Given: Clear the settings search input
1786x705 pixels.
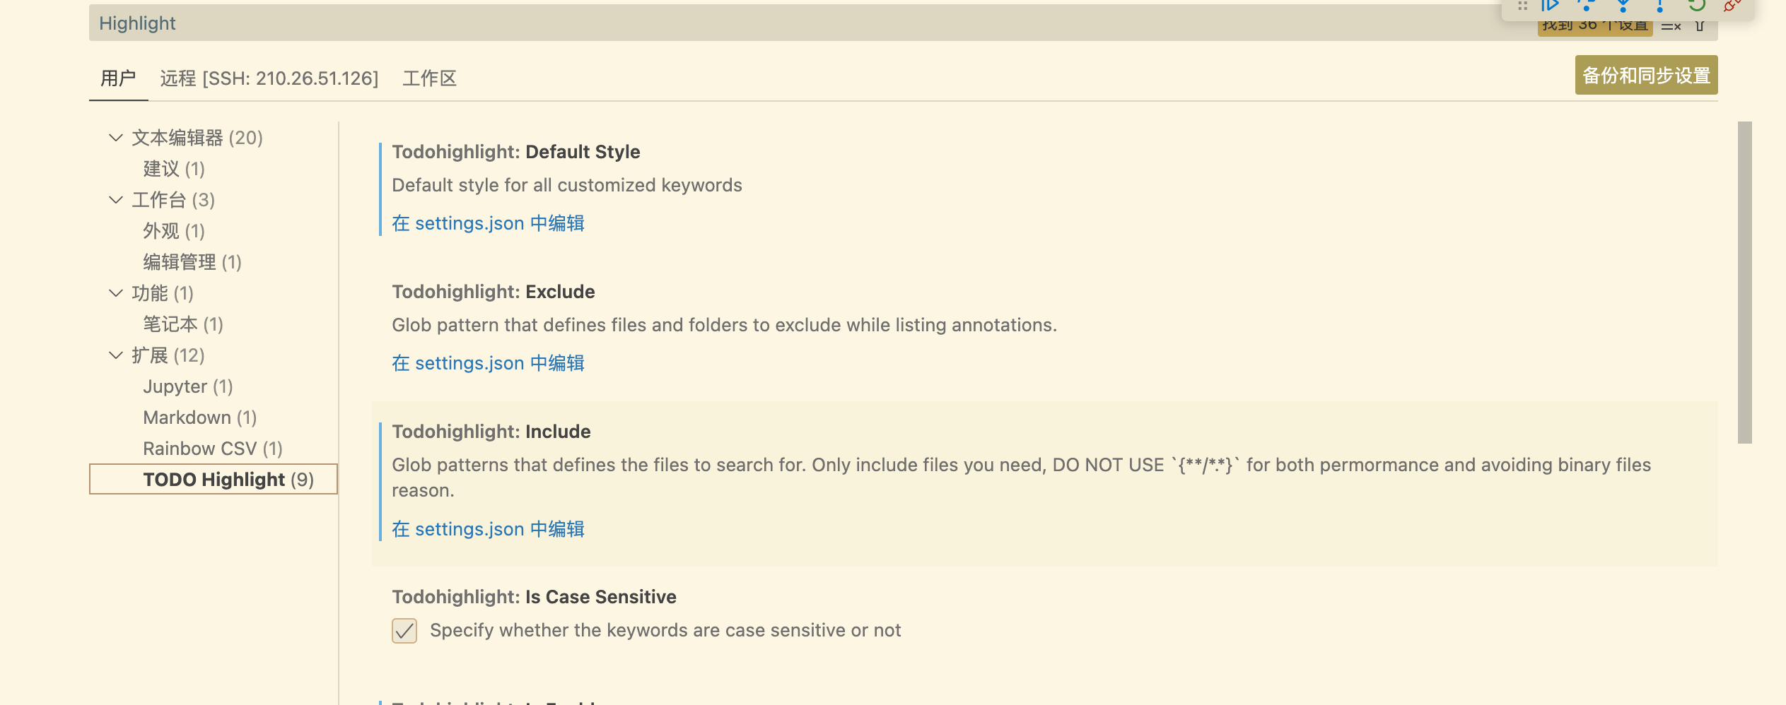Looking at the screenshot, I should pos(1671,26).
